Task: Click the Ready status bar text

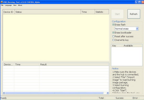Action: 3,98
